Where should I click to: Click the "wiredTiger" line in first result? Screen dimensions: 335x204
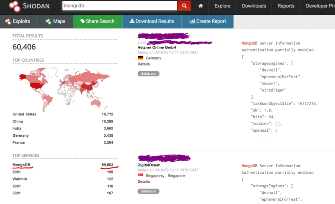point(273,90)
